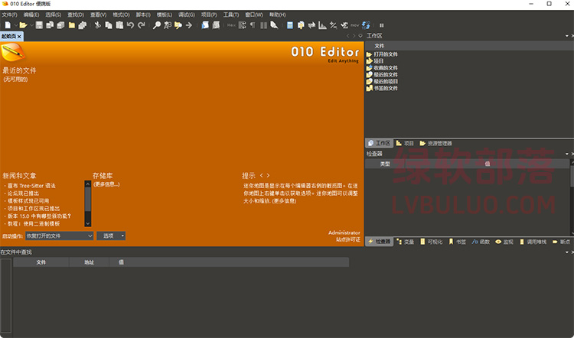Open Replace with the A-B icon
This screenshot has height=338, width=574.
[168, 25]
